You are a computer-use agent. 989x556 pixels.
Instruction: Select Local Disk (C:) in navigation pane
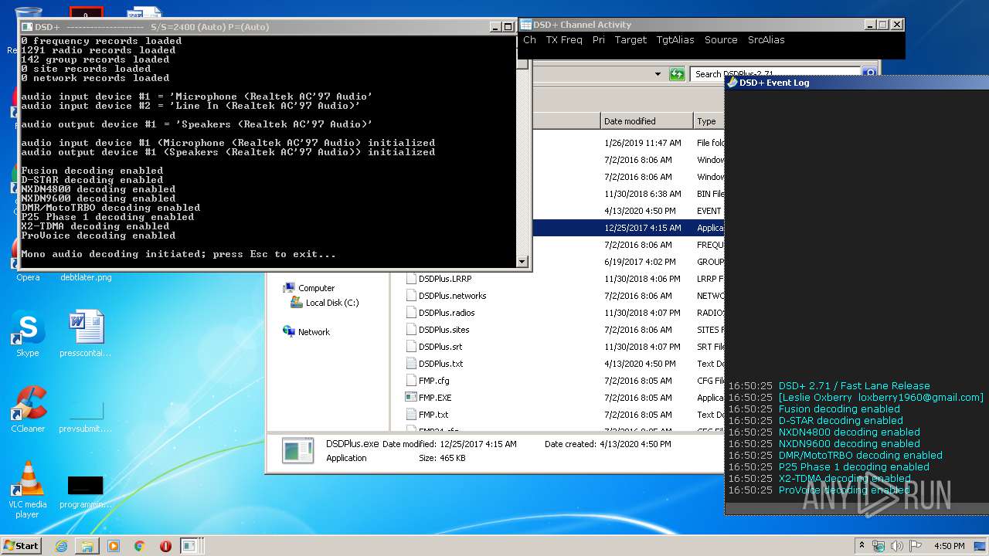tap(332, 303)
